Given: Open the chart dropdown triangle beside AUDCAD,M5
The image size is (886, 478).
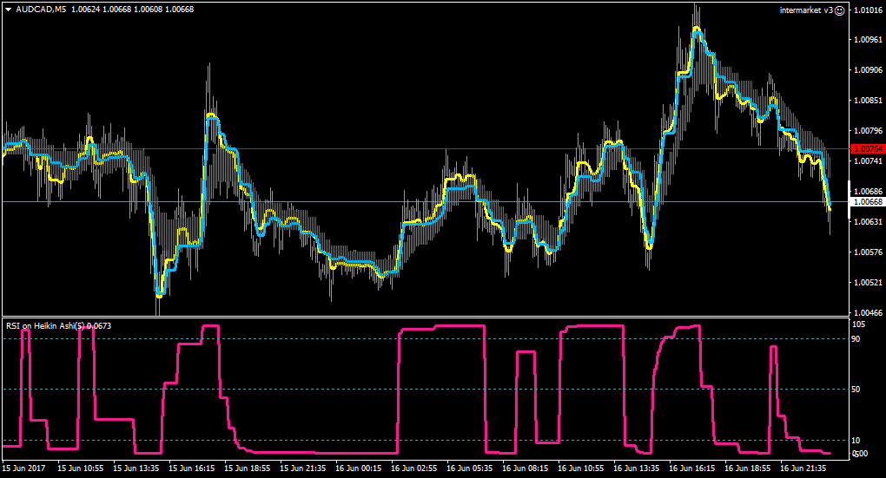Looking at the screenshot, I should tap(9, 10).
